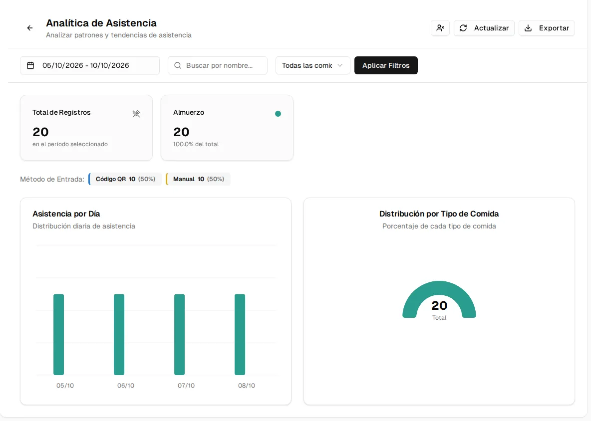Click the user remove icon button
This screenshot has width=591, height=421.
coord(440,28)
